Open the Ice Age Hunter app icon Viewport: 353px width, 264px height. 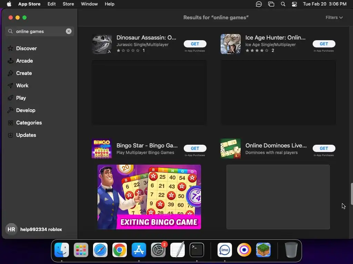pyautogui.click(x=231, y=44)
